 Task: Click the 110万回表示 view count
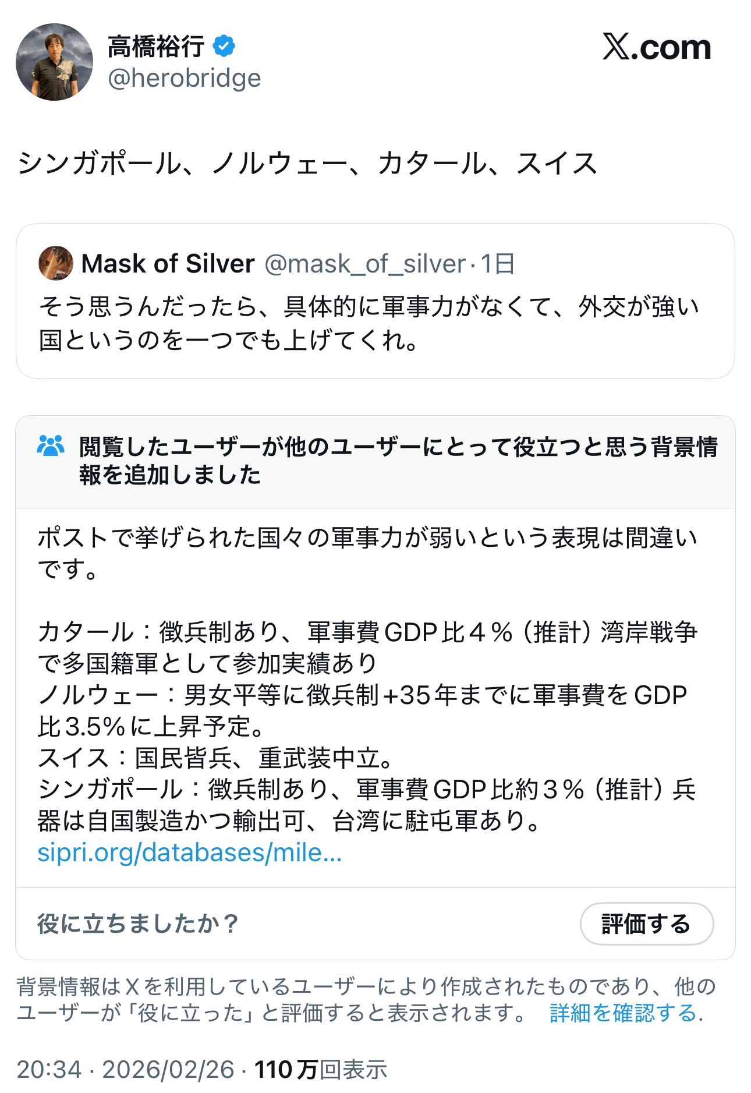pos(321,1070)
